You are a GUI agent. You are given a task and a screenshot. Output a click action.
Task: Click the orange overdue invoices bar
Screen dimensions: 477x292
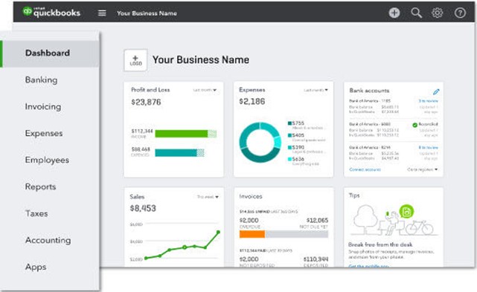coord(252,234)
